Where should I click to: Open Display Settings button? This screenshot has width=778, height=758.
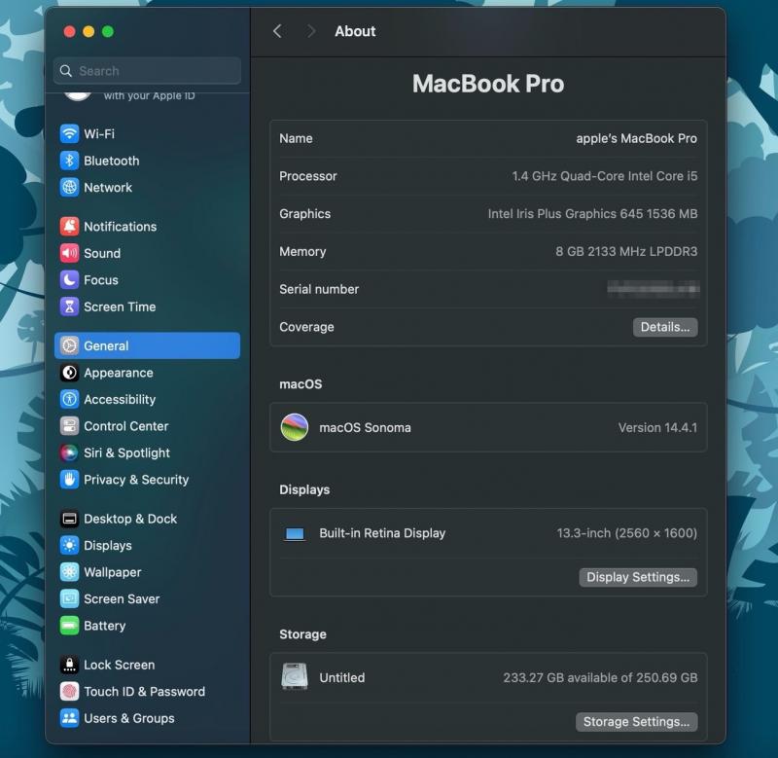[638, 577]
